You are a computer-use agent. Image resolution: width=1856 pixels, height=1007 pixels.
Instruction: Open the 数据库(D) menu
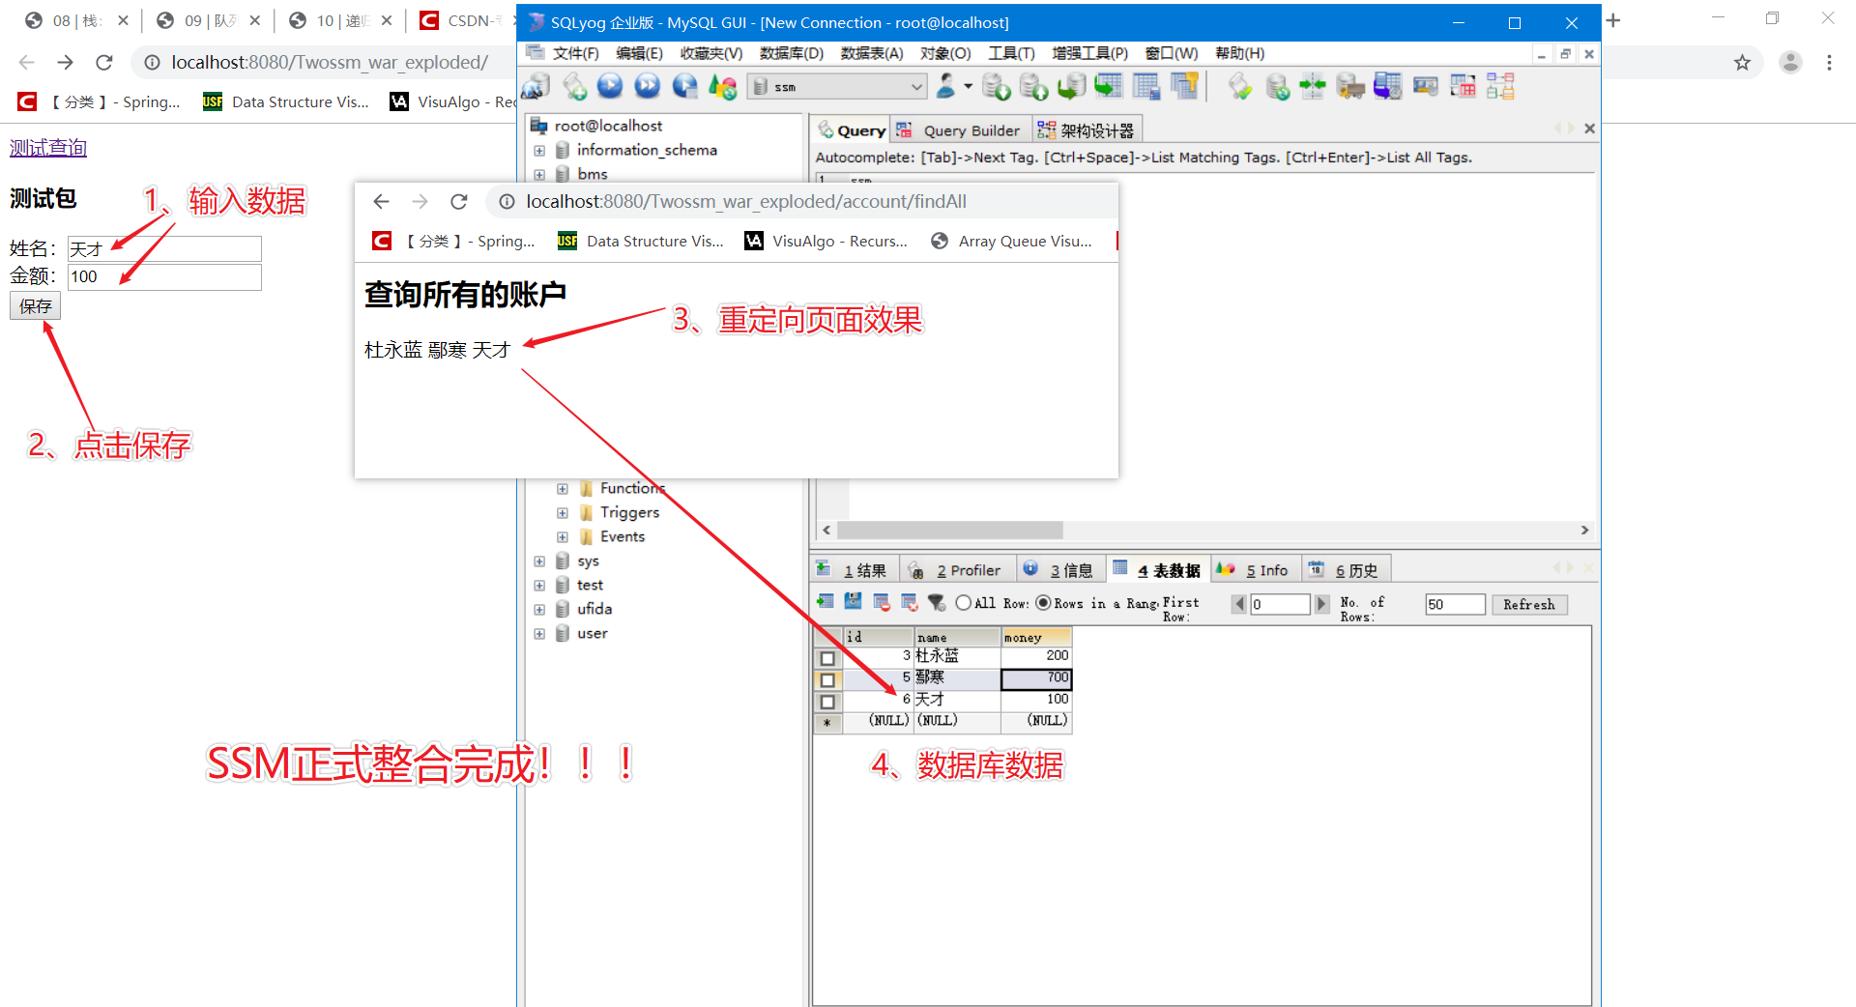point(792,53)
